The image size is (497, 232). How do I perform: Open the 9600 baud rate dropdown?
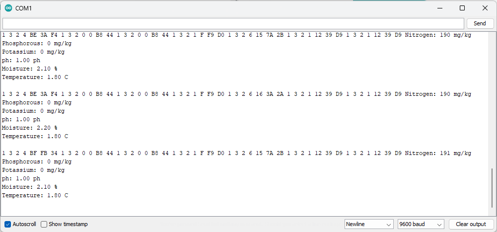coord(421,224)
